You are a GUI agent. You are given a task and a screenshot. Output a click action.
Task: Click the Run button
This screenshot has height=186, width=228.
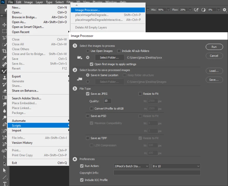[214, 47]
